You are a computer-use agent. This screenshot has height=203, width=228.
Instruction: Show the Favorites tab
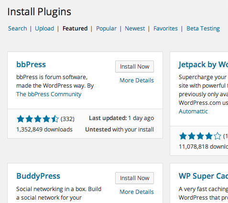click(165, 29)
